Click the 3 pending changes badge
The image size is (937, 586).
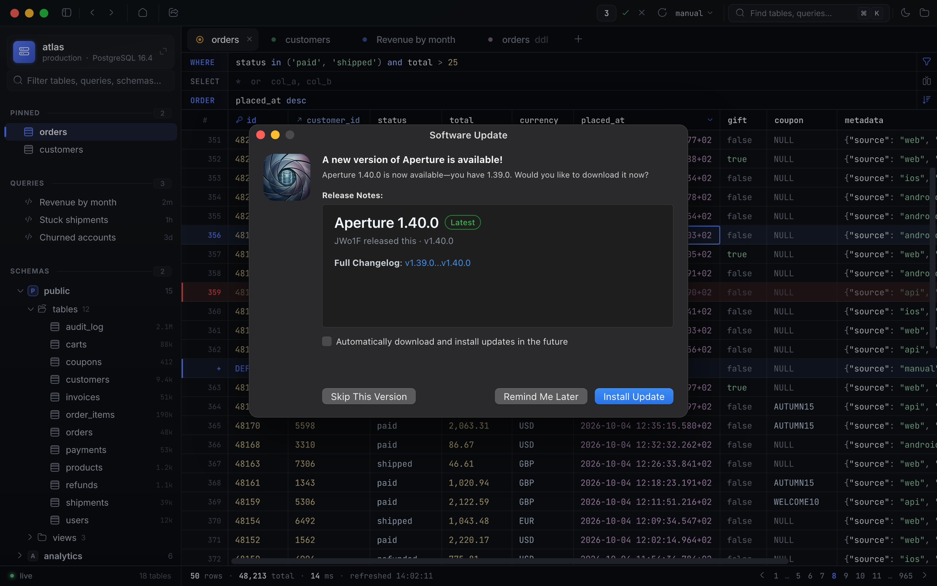pyautogui.click(x=606, y=13)
